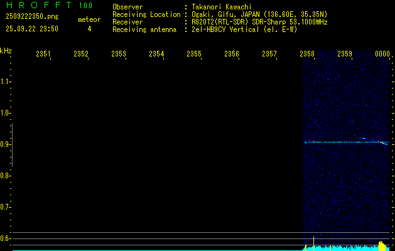Click the 'Observer' field label
395x251 pixels.
click(x=127, y=7)
